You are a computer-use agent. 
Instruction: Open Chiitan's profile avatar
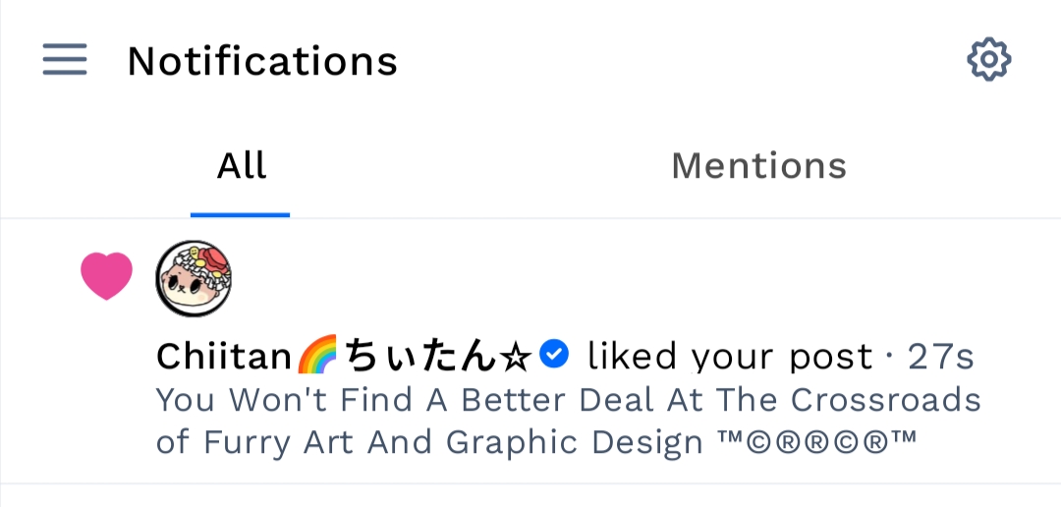coord(194,279)
